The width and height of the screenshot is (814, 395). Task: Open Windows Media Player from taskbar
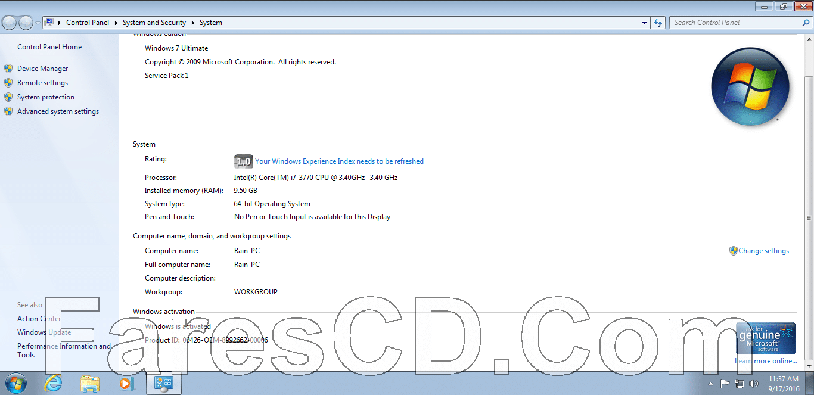(x=126, y=383)
